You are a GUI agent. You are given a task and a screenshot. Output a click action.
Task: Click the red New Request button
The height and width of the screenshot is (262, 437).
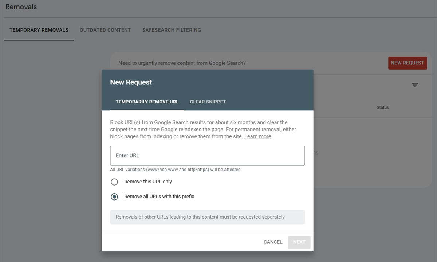[x=408, y=63]
